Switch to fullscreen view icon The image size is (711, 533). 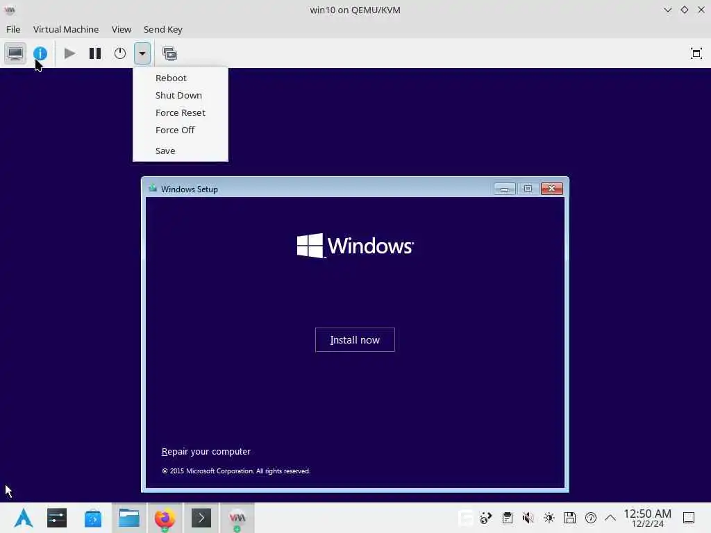click(696, 53)
